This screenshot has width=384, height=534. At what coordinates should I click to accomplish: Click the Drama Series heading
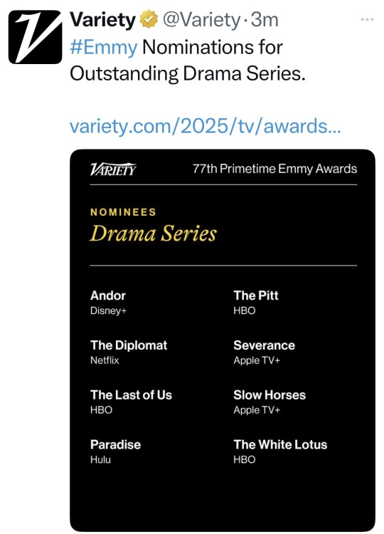153,234
